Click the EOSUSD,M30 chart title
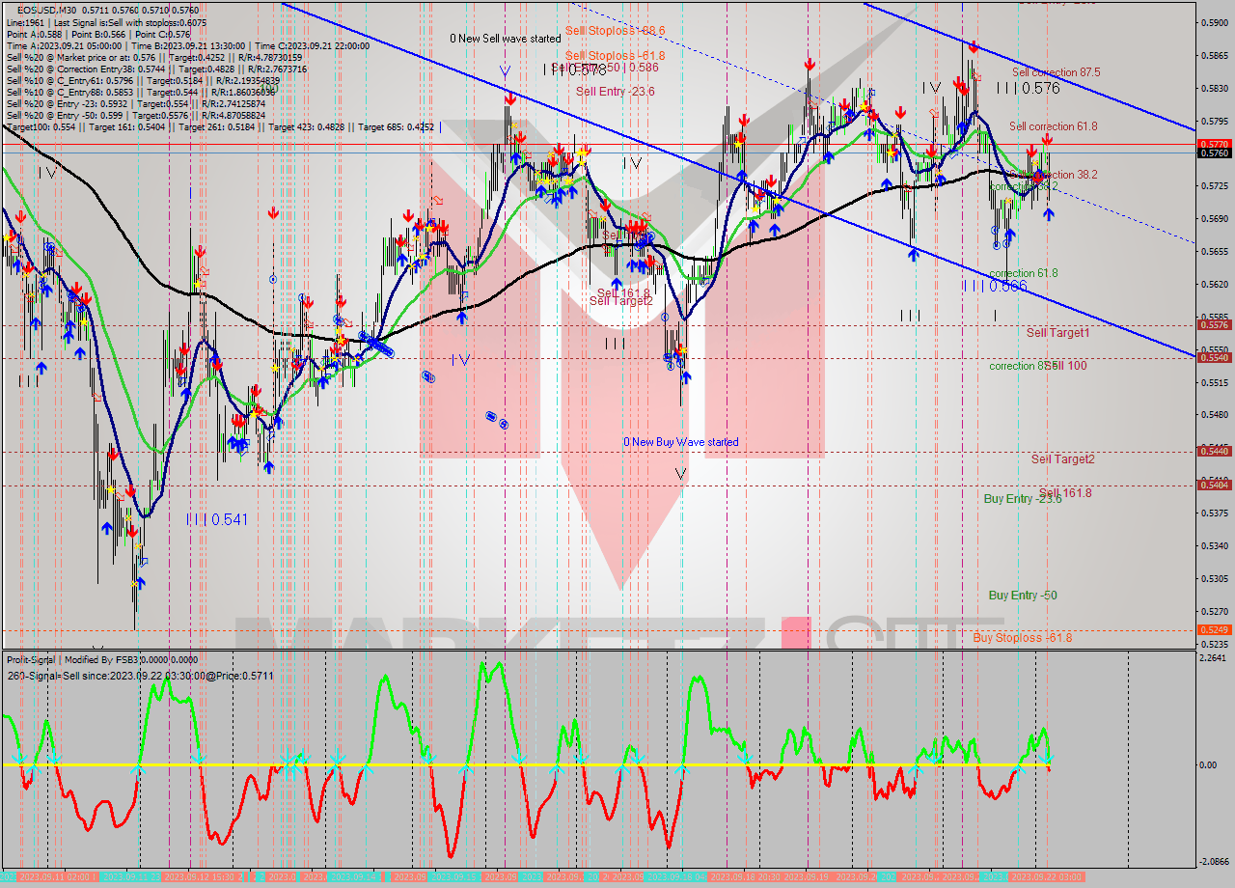 point(44,10)
